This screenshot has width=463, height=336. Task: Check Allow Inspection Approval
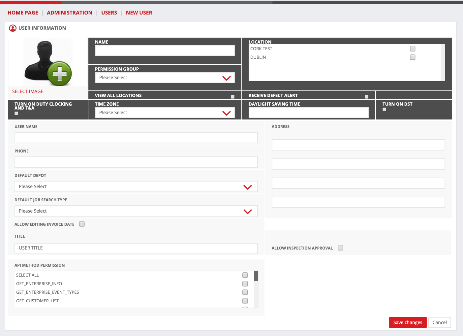coord(340,248)
